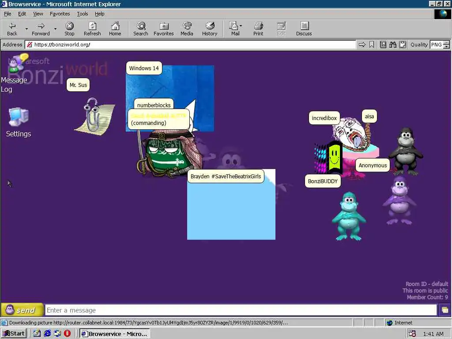Click the bookmark ribbon icon by address bar

coord(372,45)
